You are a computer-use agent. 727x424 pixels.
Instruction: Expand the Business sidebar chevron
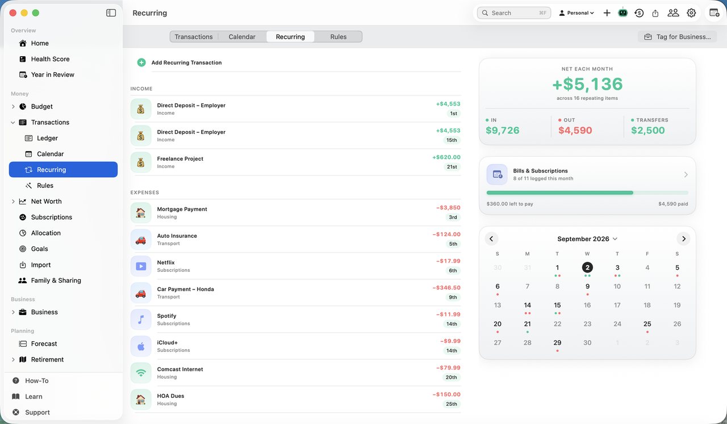(x=13, y=312)
